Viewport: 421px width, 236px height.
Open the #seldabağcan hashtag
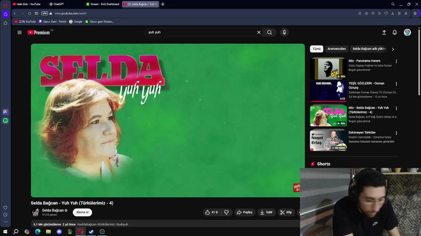[87, 225]
